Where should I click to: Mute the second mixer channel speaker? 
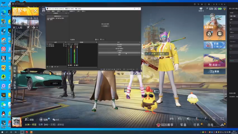click(77, 65)
